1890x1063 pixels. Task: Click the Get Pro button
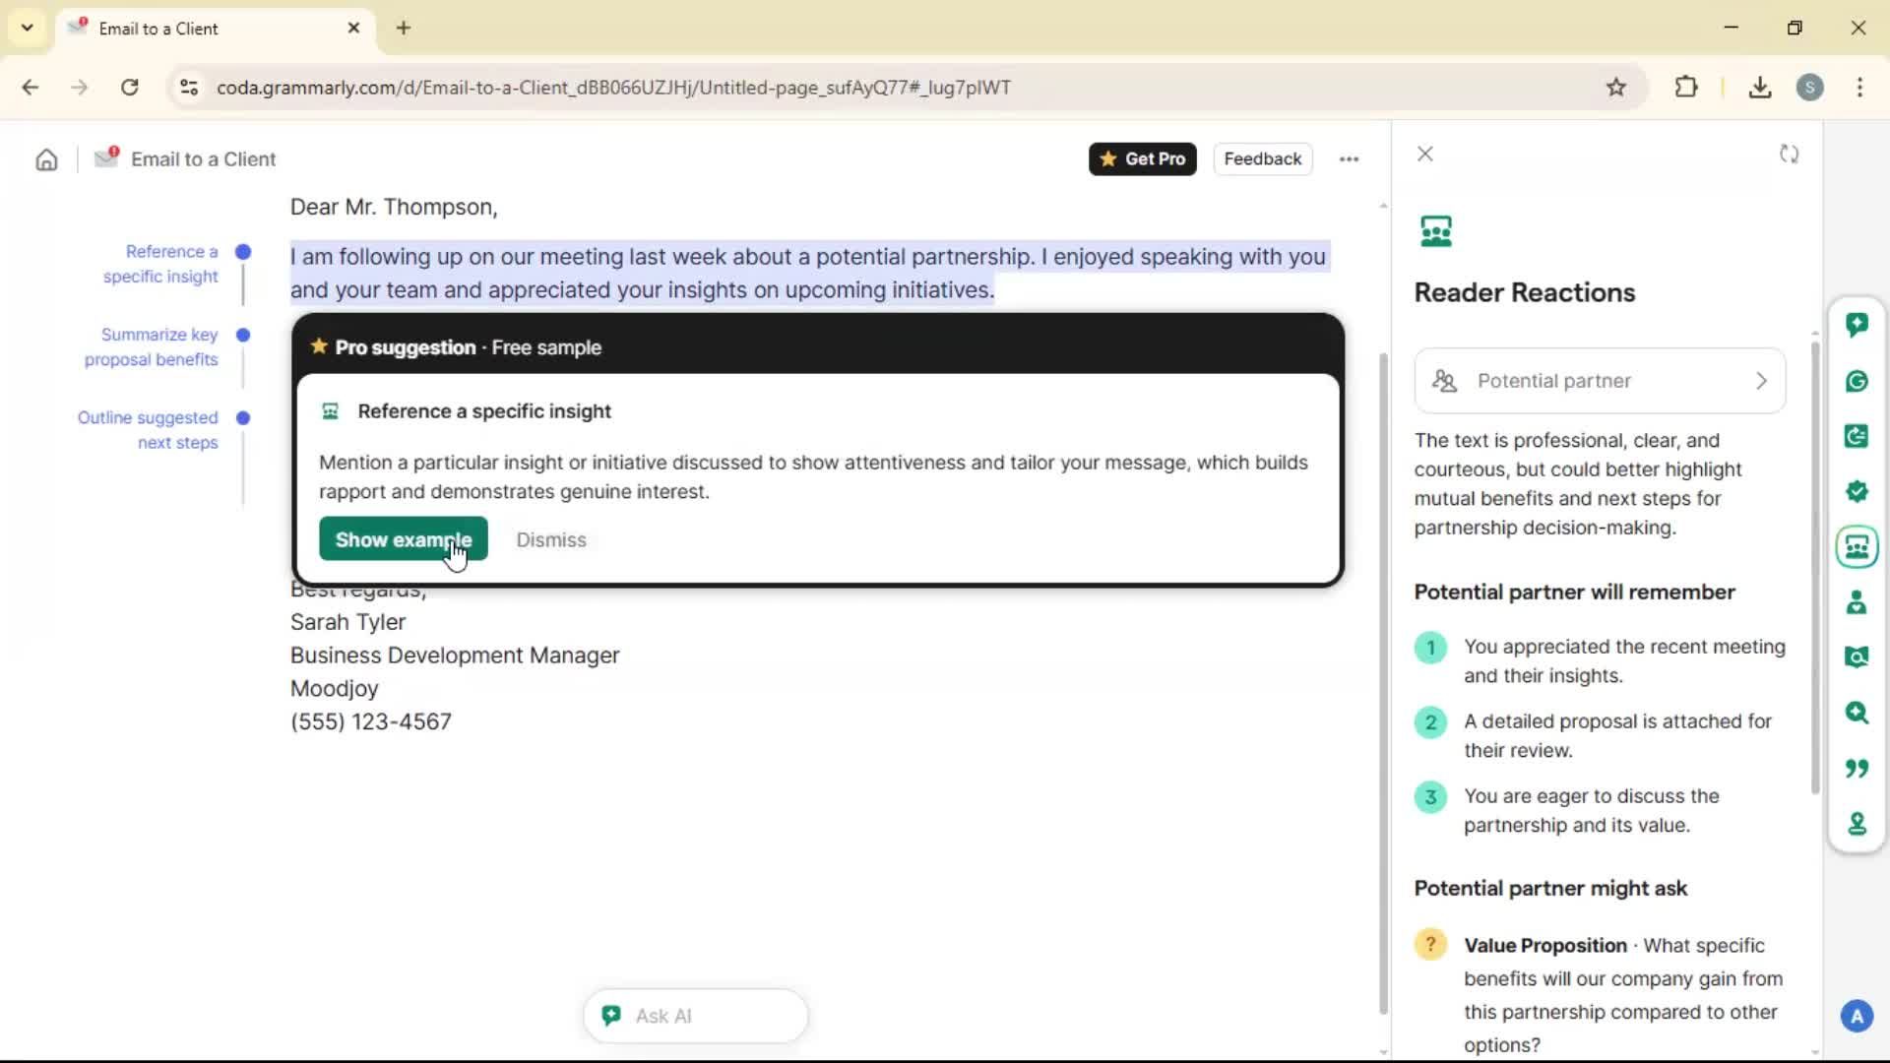[1142, 159]
